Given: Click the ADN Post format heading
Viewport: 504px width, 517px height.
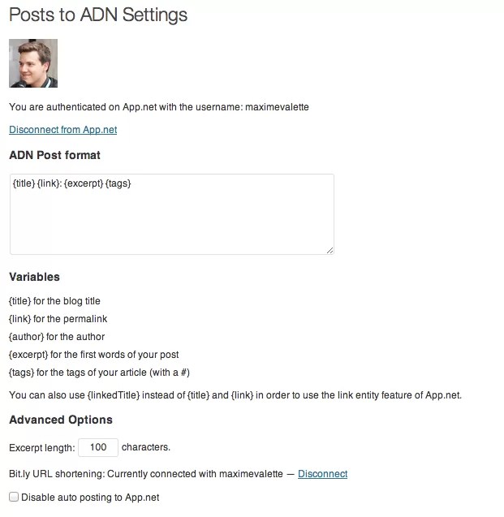Looking at the screenshot, I should coord(54,155).
